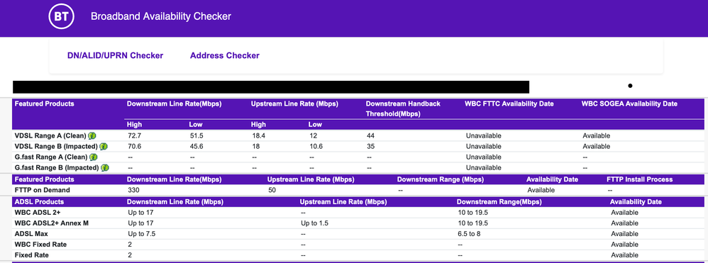708x263 pixels.
Task: Select FTTP on Demand row label
Action: pos(43,190)
